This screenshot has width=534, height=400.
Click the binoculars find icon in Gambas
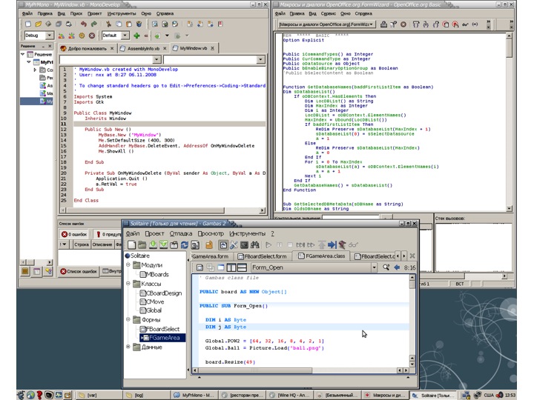pos(254,245)
